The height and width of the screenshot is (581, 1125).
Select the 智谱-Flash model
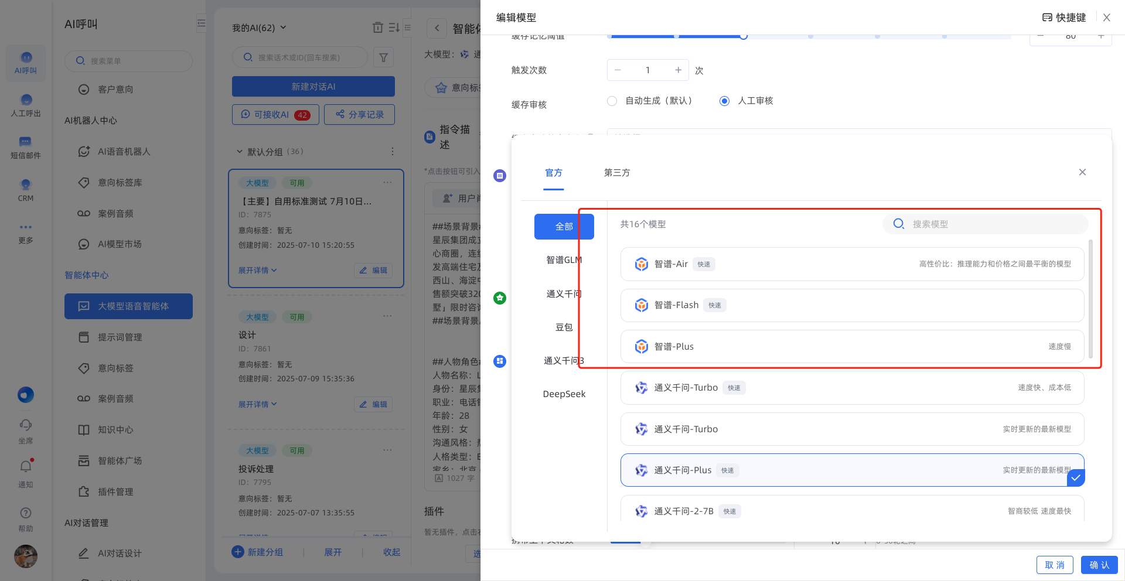[852, 305]
